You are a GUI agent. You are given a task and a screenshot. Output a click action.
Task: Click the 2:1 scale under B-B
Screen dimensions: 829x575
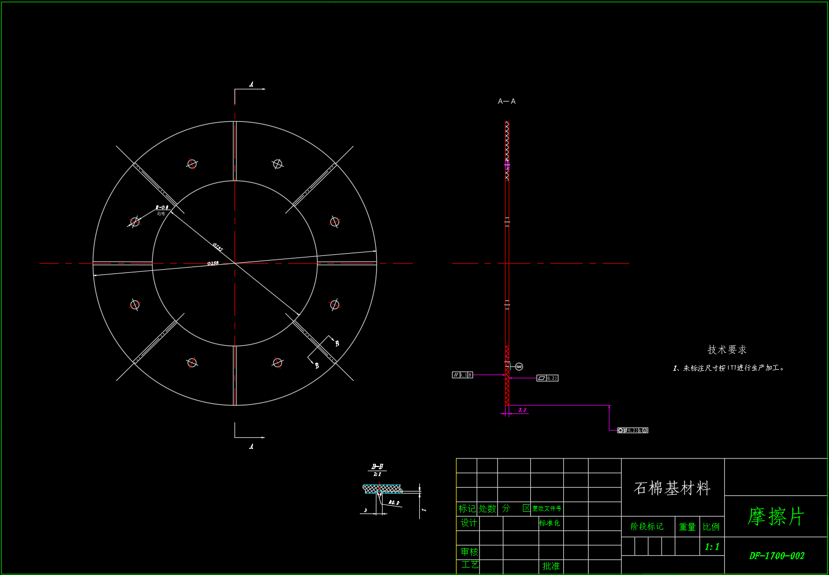coord(377,473)
